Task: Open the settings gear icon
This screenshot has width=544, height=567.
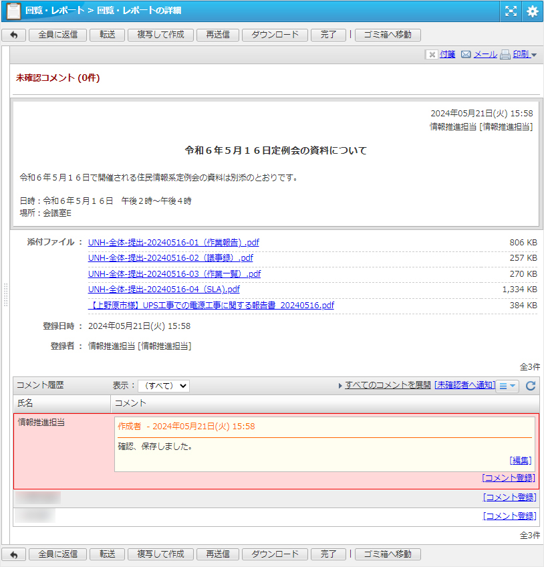Action: tap(532, 11)
